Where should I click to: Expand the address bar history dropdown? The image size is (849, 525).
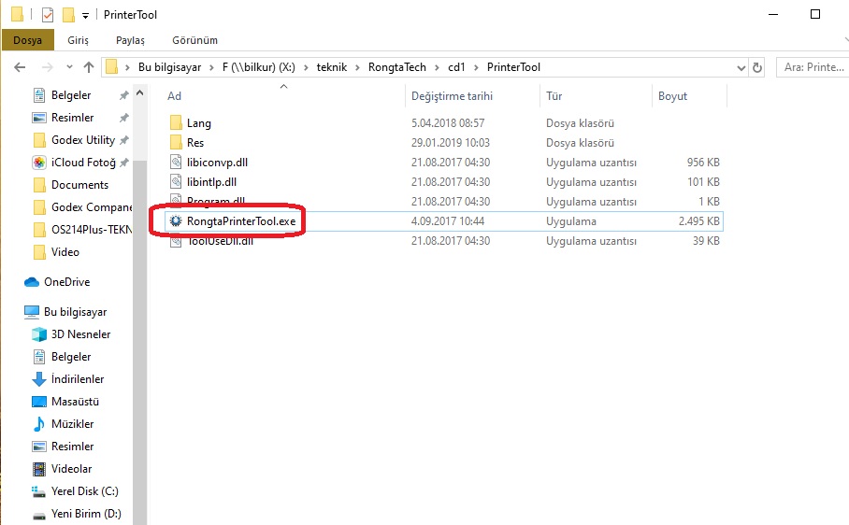tap(740, 67)
